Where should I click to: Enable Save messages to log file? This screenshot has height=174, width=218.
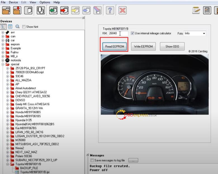[x=92, y=160]
